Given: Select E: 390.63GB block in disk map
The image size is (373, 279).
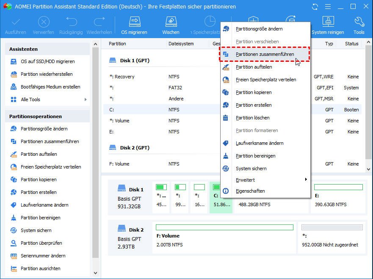Looking at the screenshot, I should (x=338, y=197).
